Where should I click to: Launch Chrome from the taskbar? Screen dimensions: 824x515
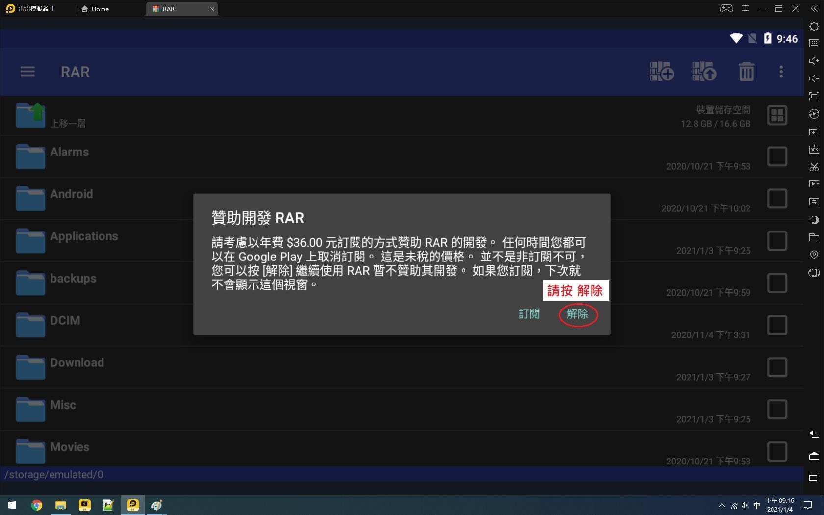[x=37, y=505]
